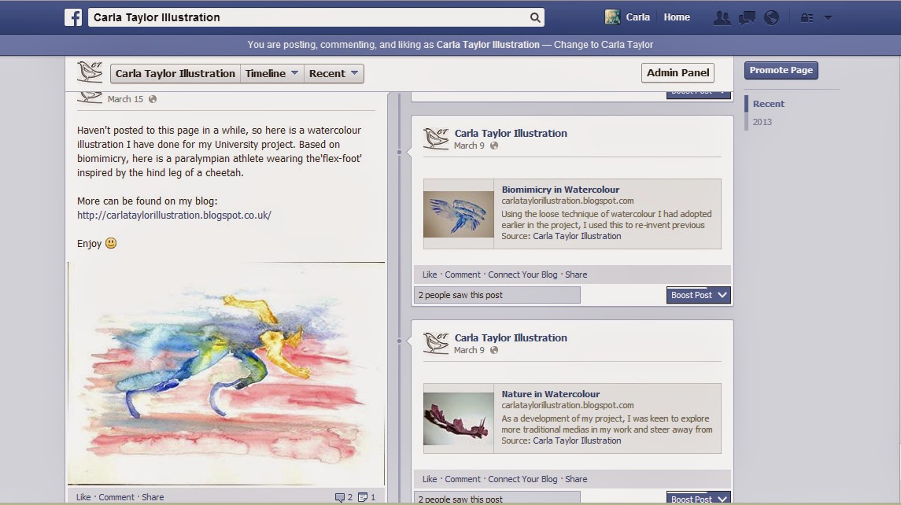Open the Biomimicry in Watercolour thumbnail
The height and width of the screenshot is (505, 901).
[459, 214]
